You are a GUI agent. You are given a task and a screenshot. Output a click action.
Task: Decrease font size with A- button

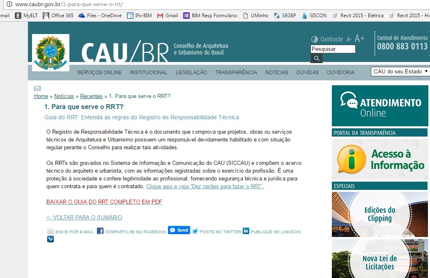point(349,39)
